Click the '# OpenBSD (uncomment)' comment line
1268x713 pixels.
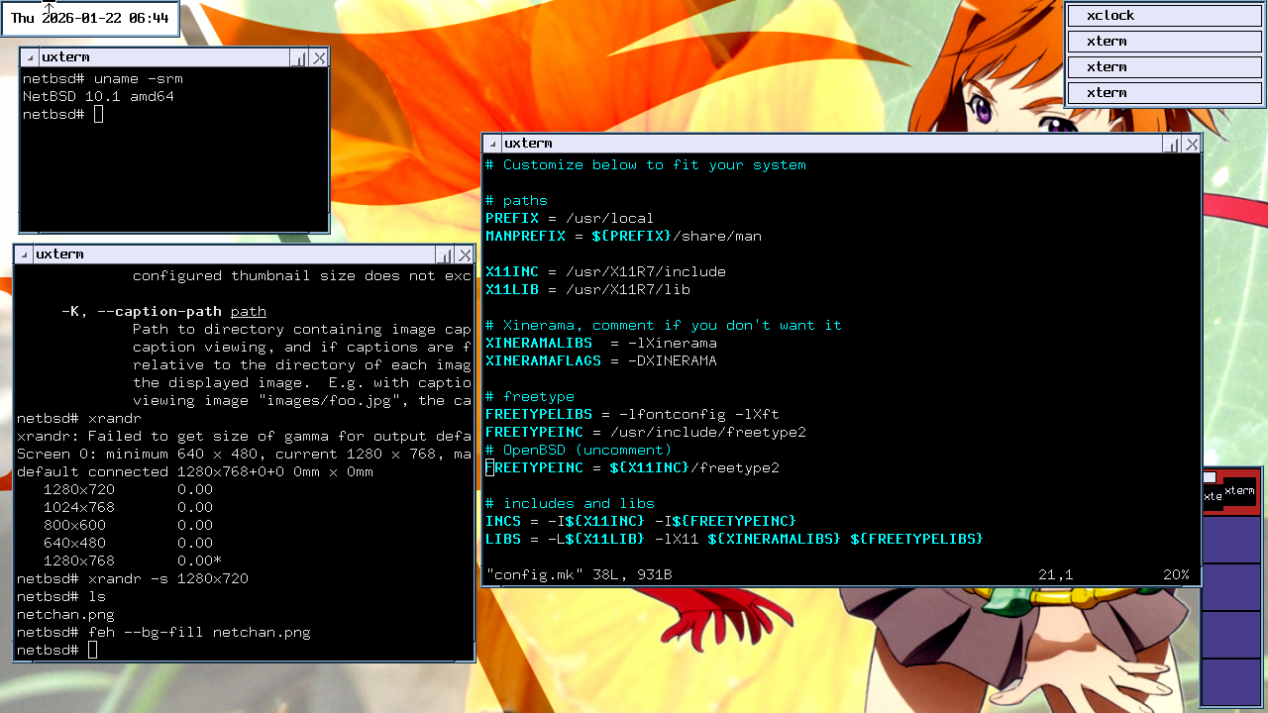pyautogui.click(x=579, y=451)
